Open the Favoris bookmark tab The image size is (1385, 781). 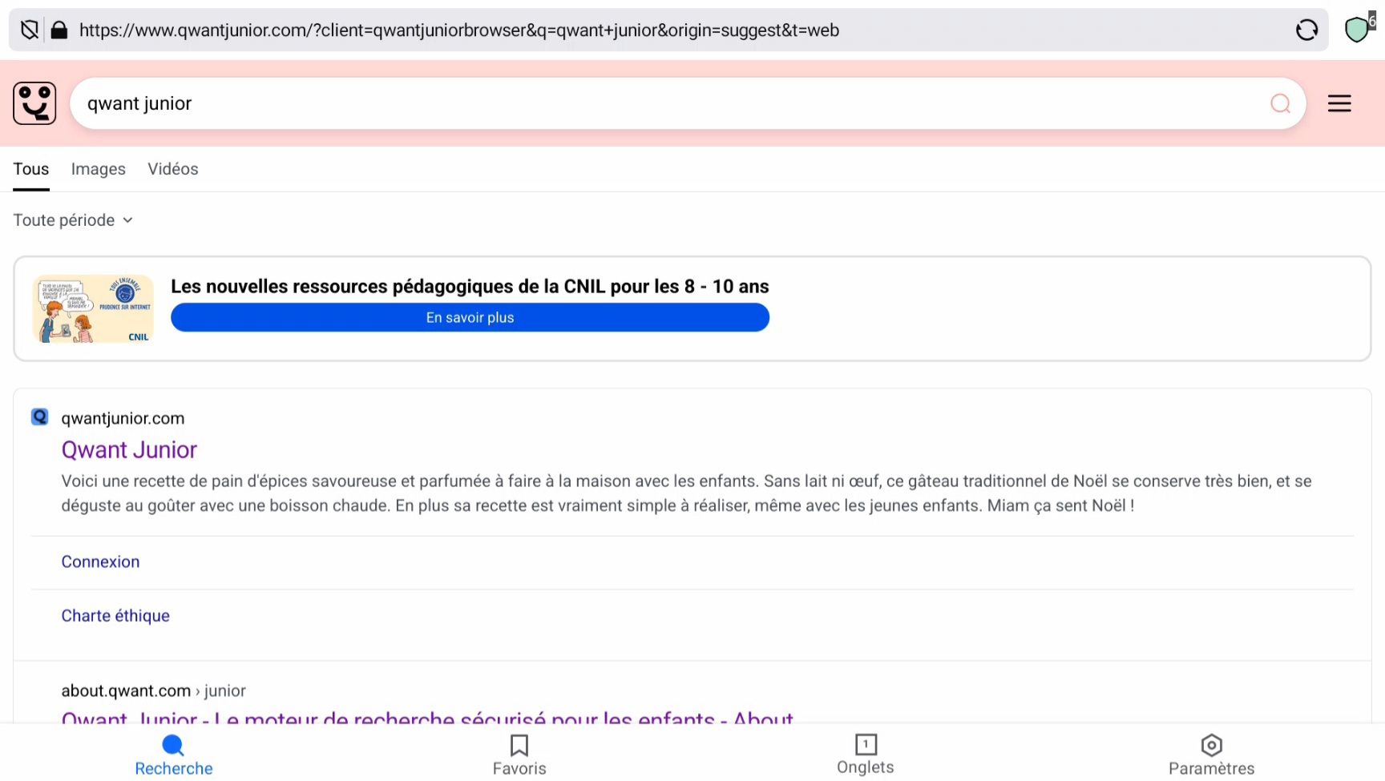pyautogui.click(x=519, y=755)
